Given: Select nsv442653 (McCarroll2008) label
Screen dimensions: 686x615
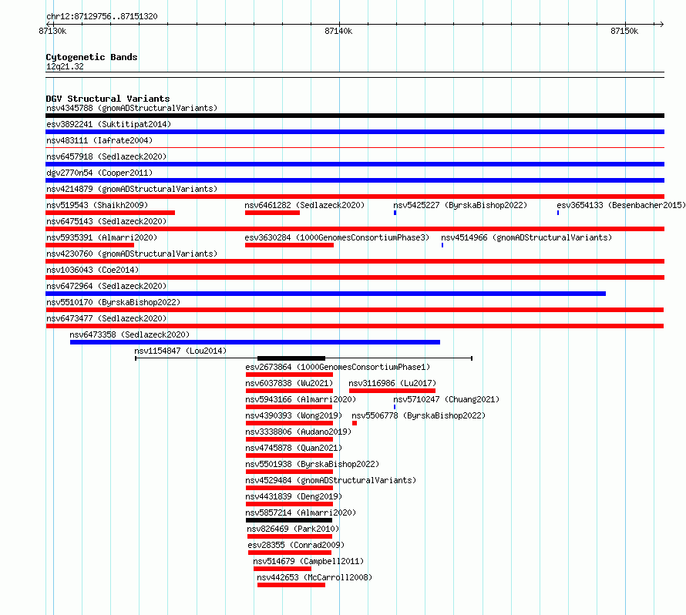Looking at the screenshot, I should [x=314, y=577].
